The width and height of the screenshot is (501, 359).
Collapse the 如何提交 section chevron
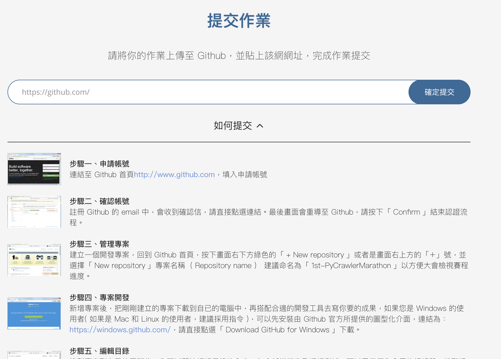click(x=260, y=126)
